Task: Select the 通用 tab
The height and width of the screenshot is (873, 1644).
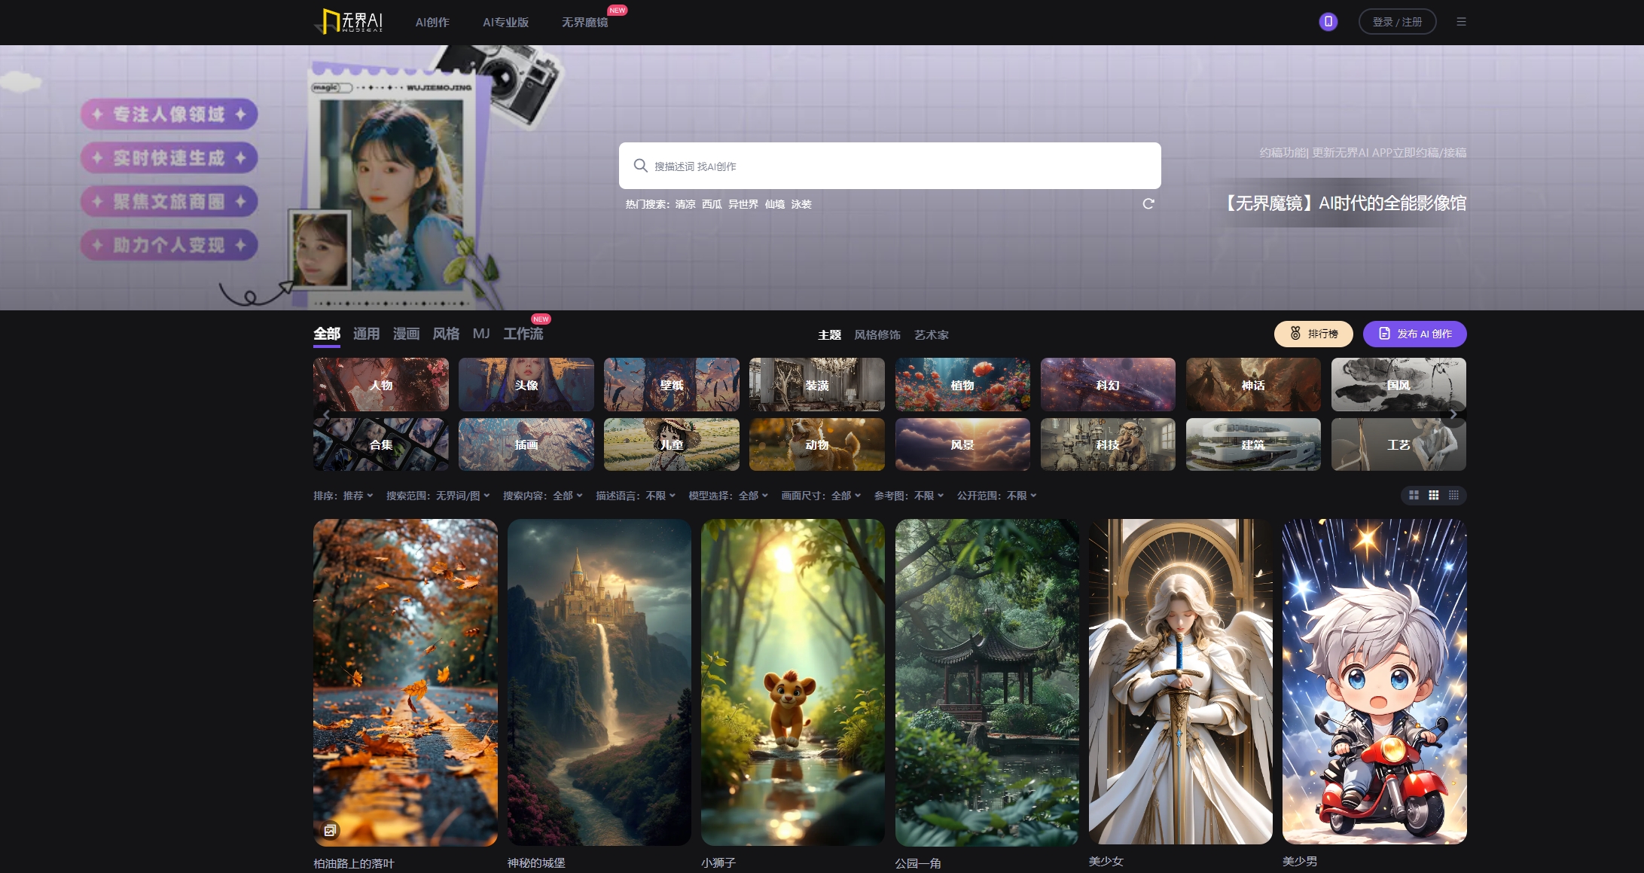Action: [366, 334]
